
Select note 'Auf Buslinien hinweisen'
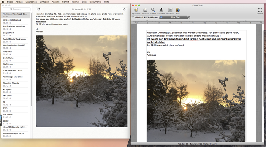click(x=16, y=28)
